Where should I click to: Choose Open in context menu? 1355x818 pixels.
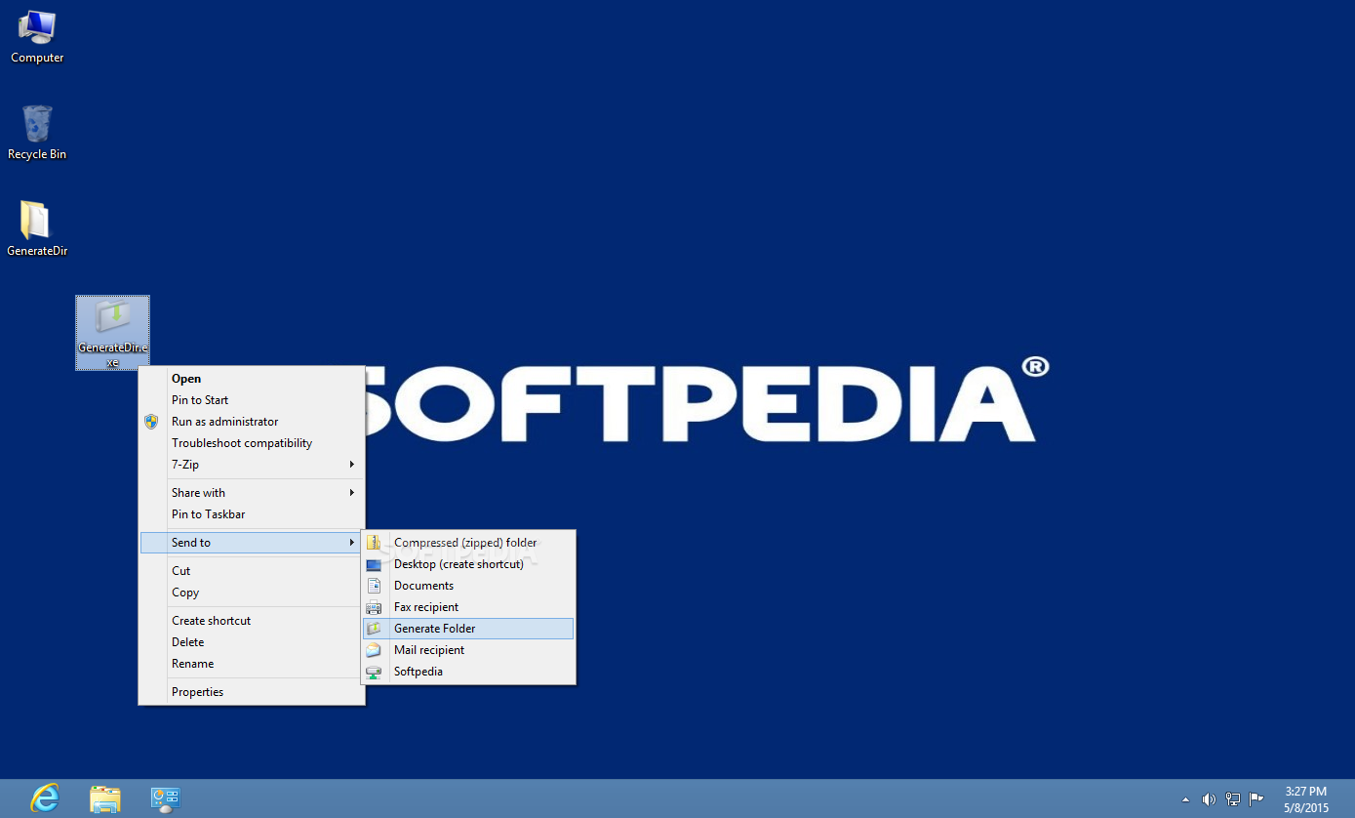click(x=252, y=379)
